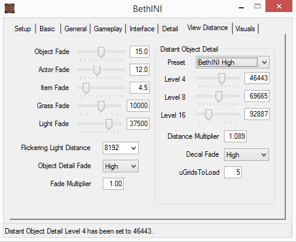Viewport: 296px width, 242px height.
Task: Click the Level 16 slider handle
Action: click(208, 115)
